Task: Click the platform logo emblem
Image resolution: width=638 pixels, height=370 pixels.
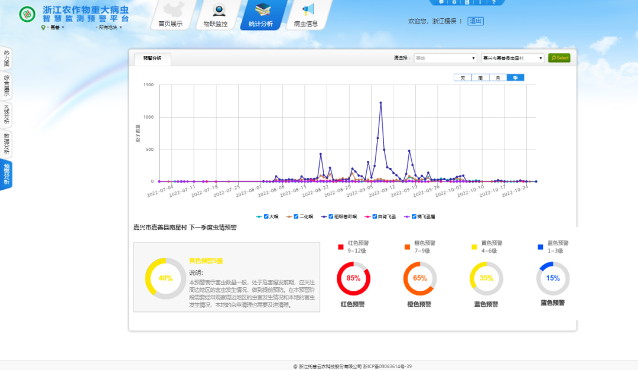Action: [x=27, y=14]
